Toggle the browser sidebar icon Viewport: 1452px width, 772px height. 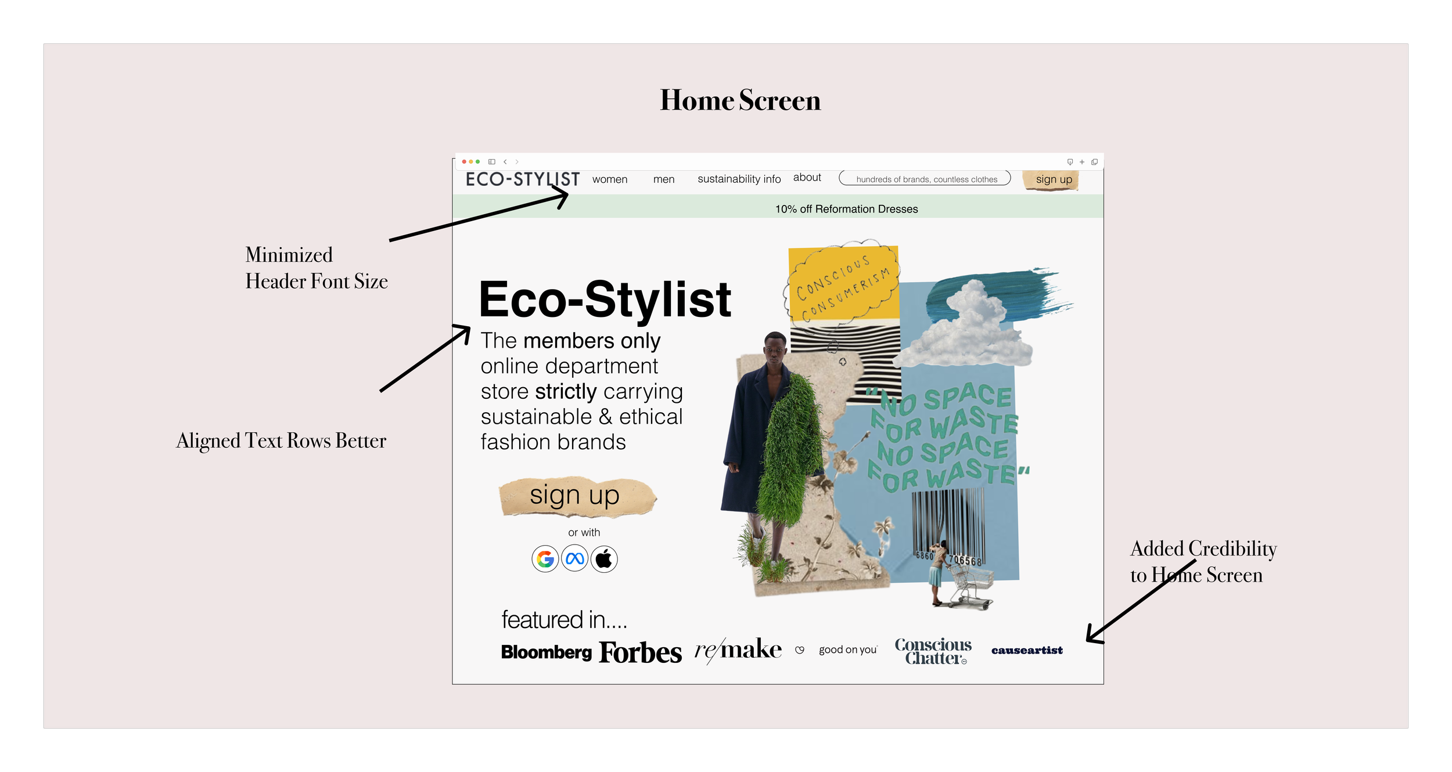(x=491, y=162)
